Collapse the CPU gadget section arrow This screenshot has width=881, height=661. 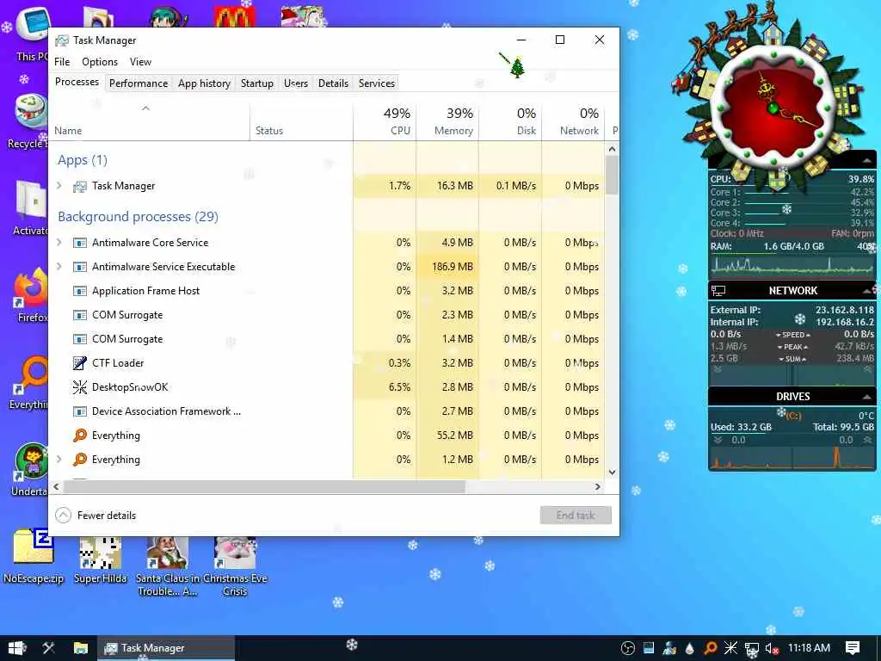click(x=867, y=161)
